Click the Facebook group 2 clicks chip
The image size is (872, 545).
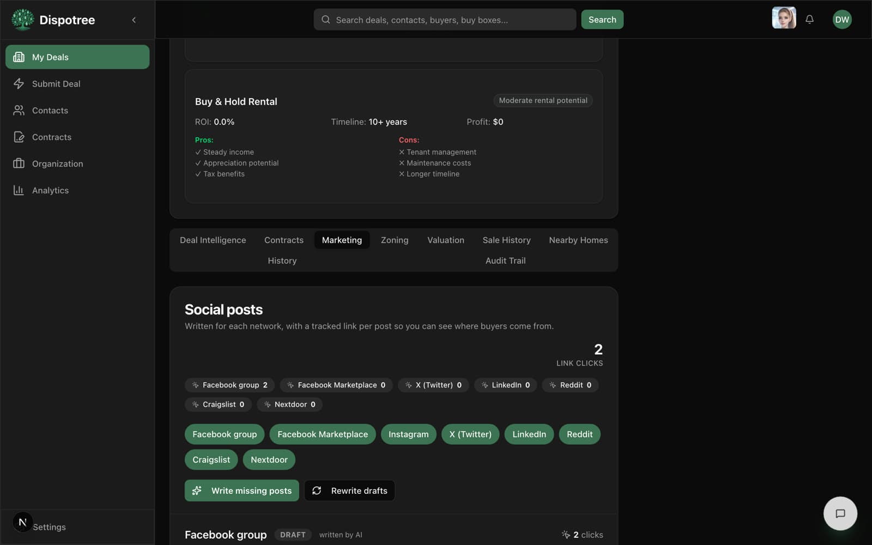coord(229,385)
